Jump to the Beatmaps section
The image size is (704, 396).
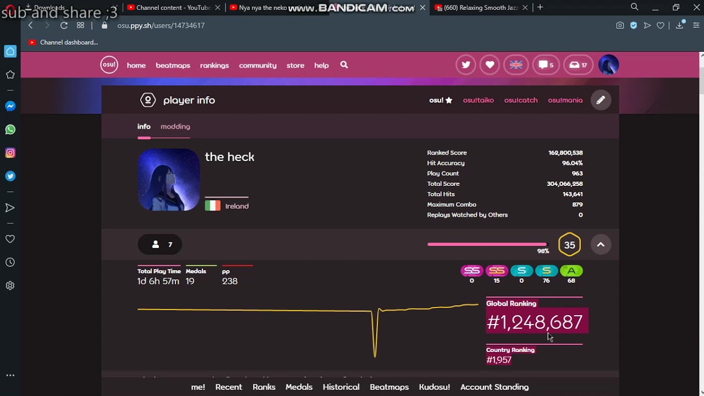point(389,387)
